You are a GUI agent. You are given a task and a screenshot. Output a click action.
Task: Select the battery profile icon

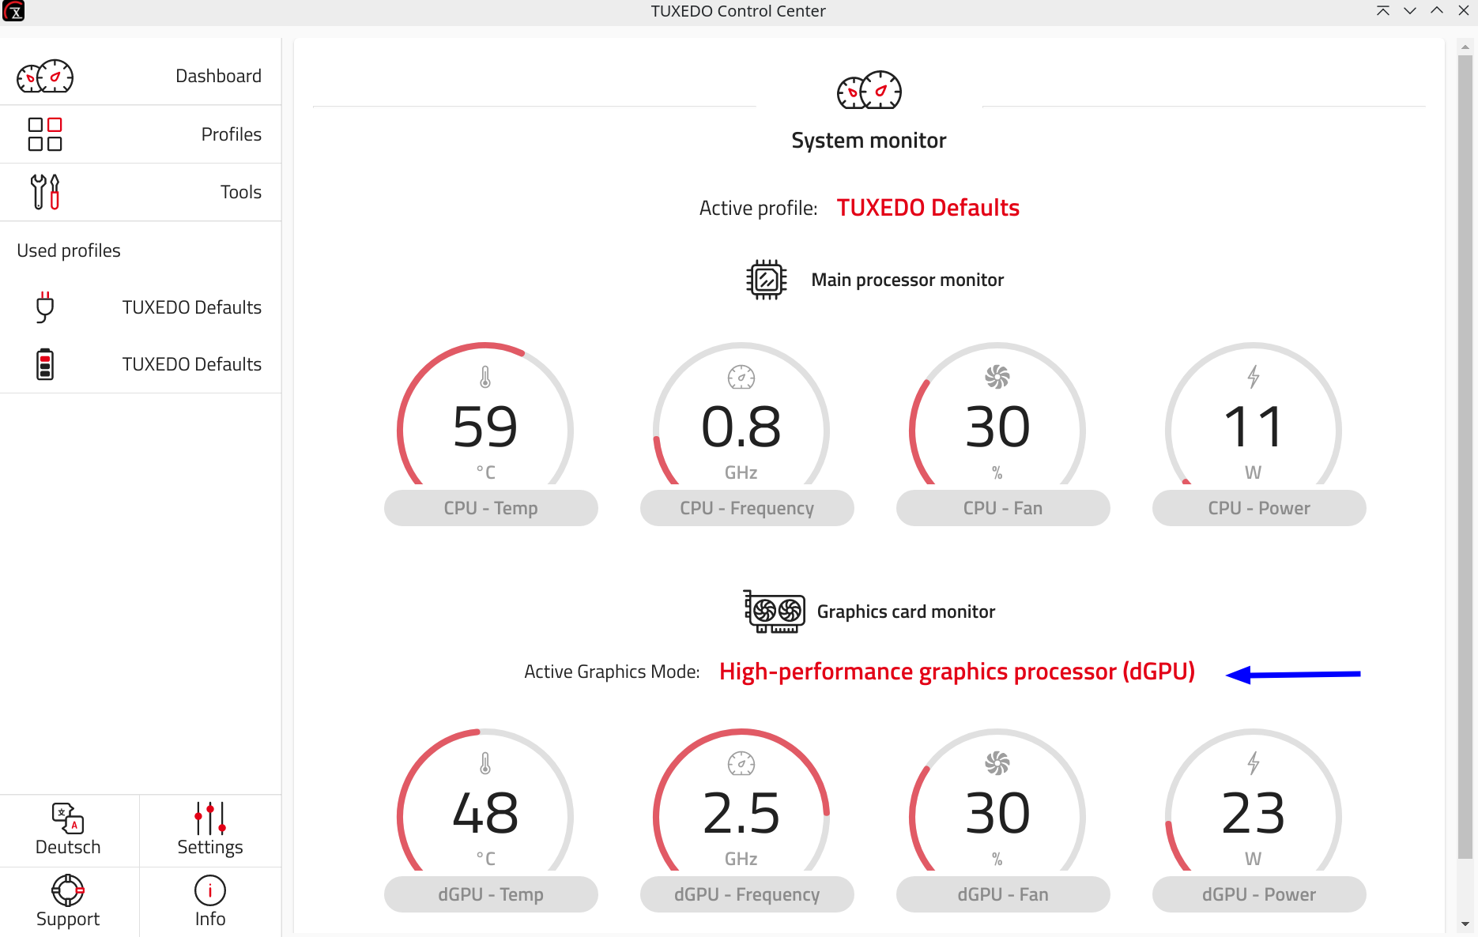pyautogui.click(x=45, y=364)
